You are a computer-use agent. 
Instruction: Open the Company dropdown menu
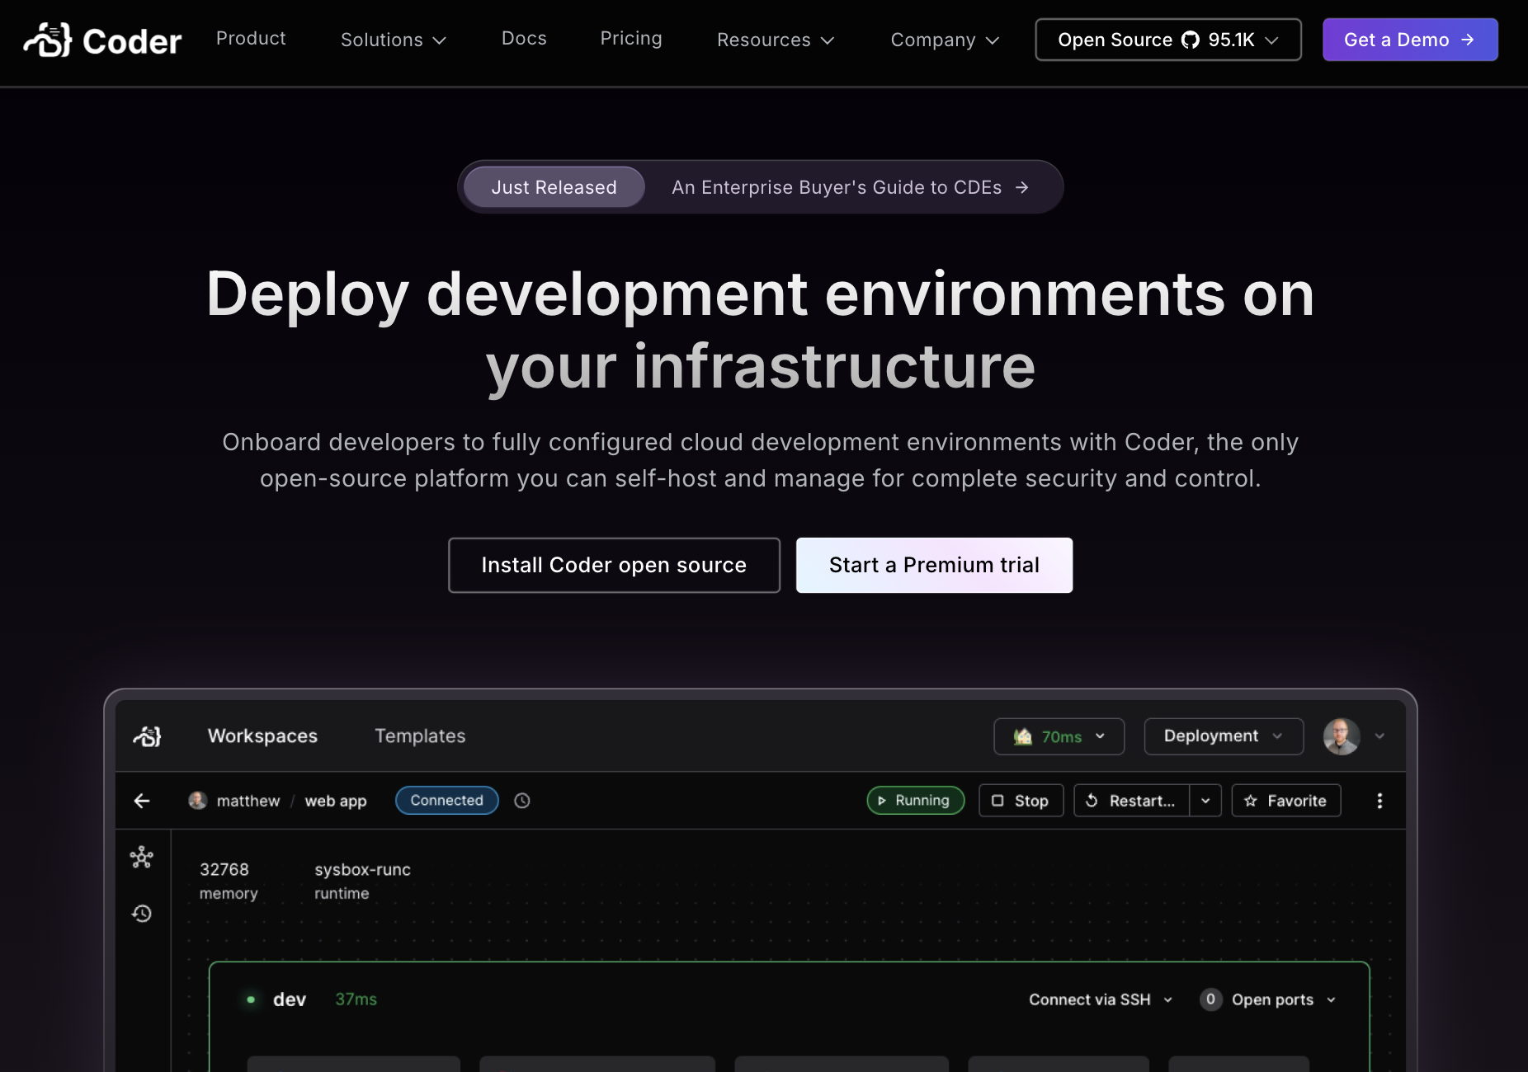pyautogui.click(x=945, y=40)
